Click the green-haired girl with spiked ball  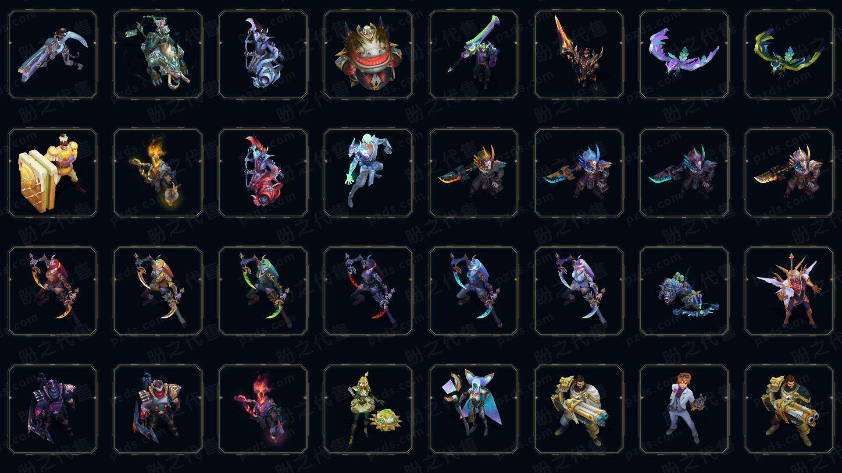[x=368, y=409]
